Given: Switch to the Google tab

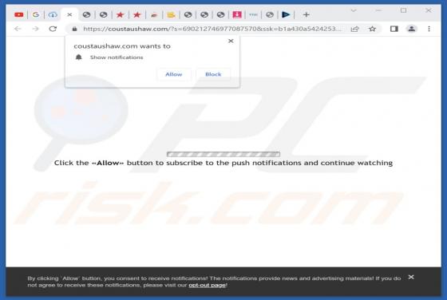Looking at the screenshot, I should [36, 14].
